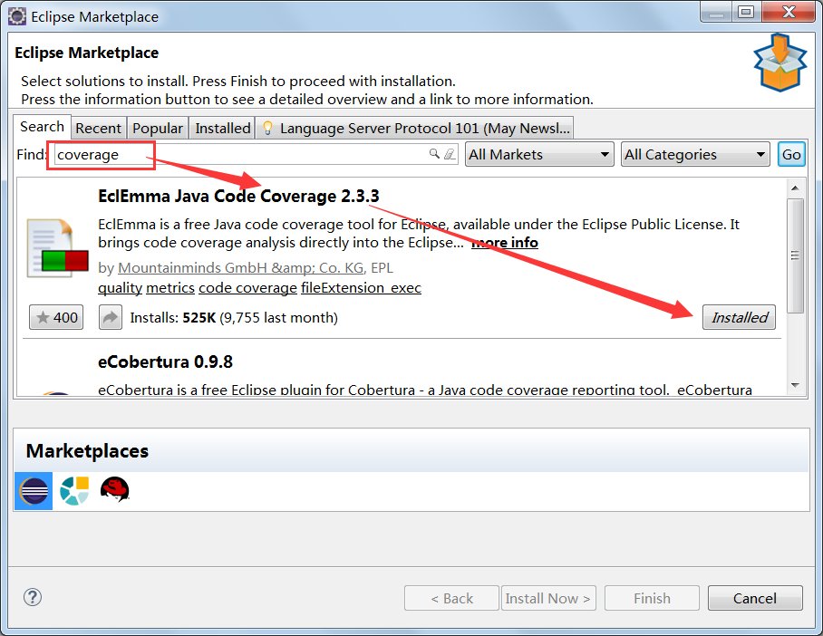Click the results scrollbar up arrow
The width and height of the screenshot is (823, 636).
795,188
